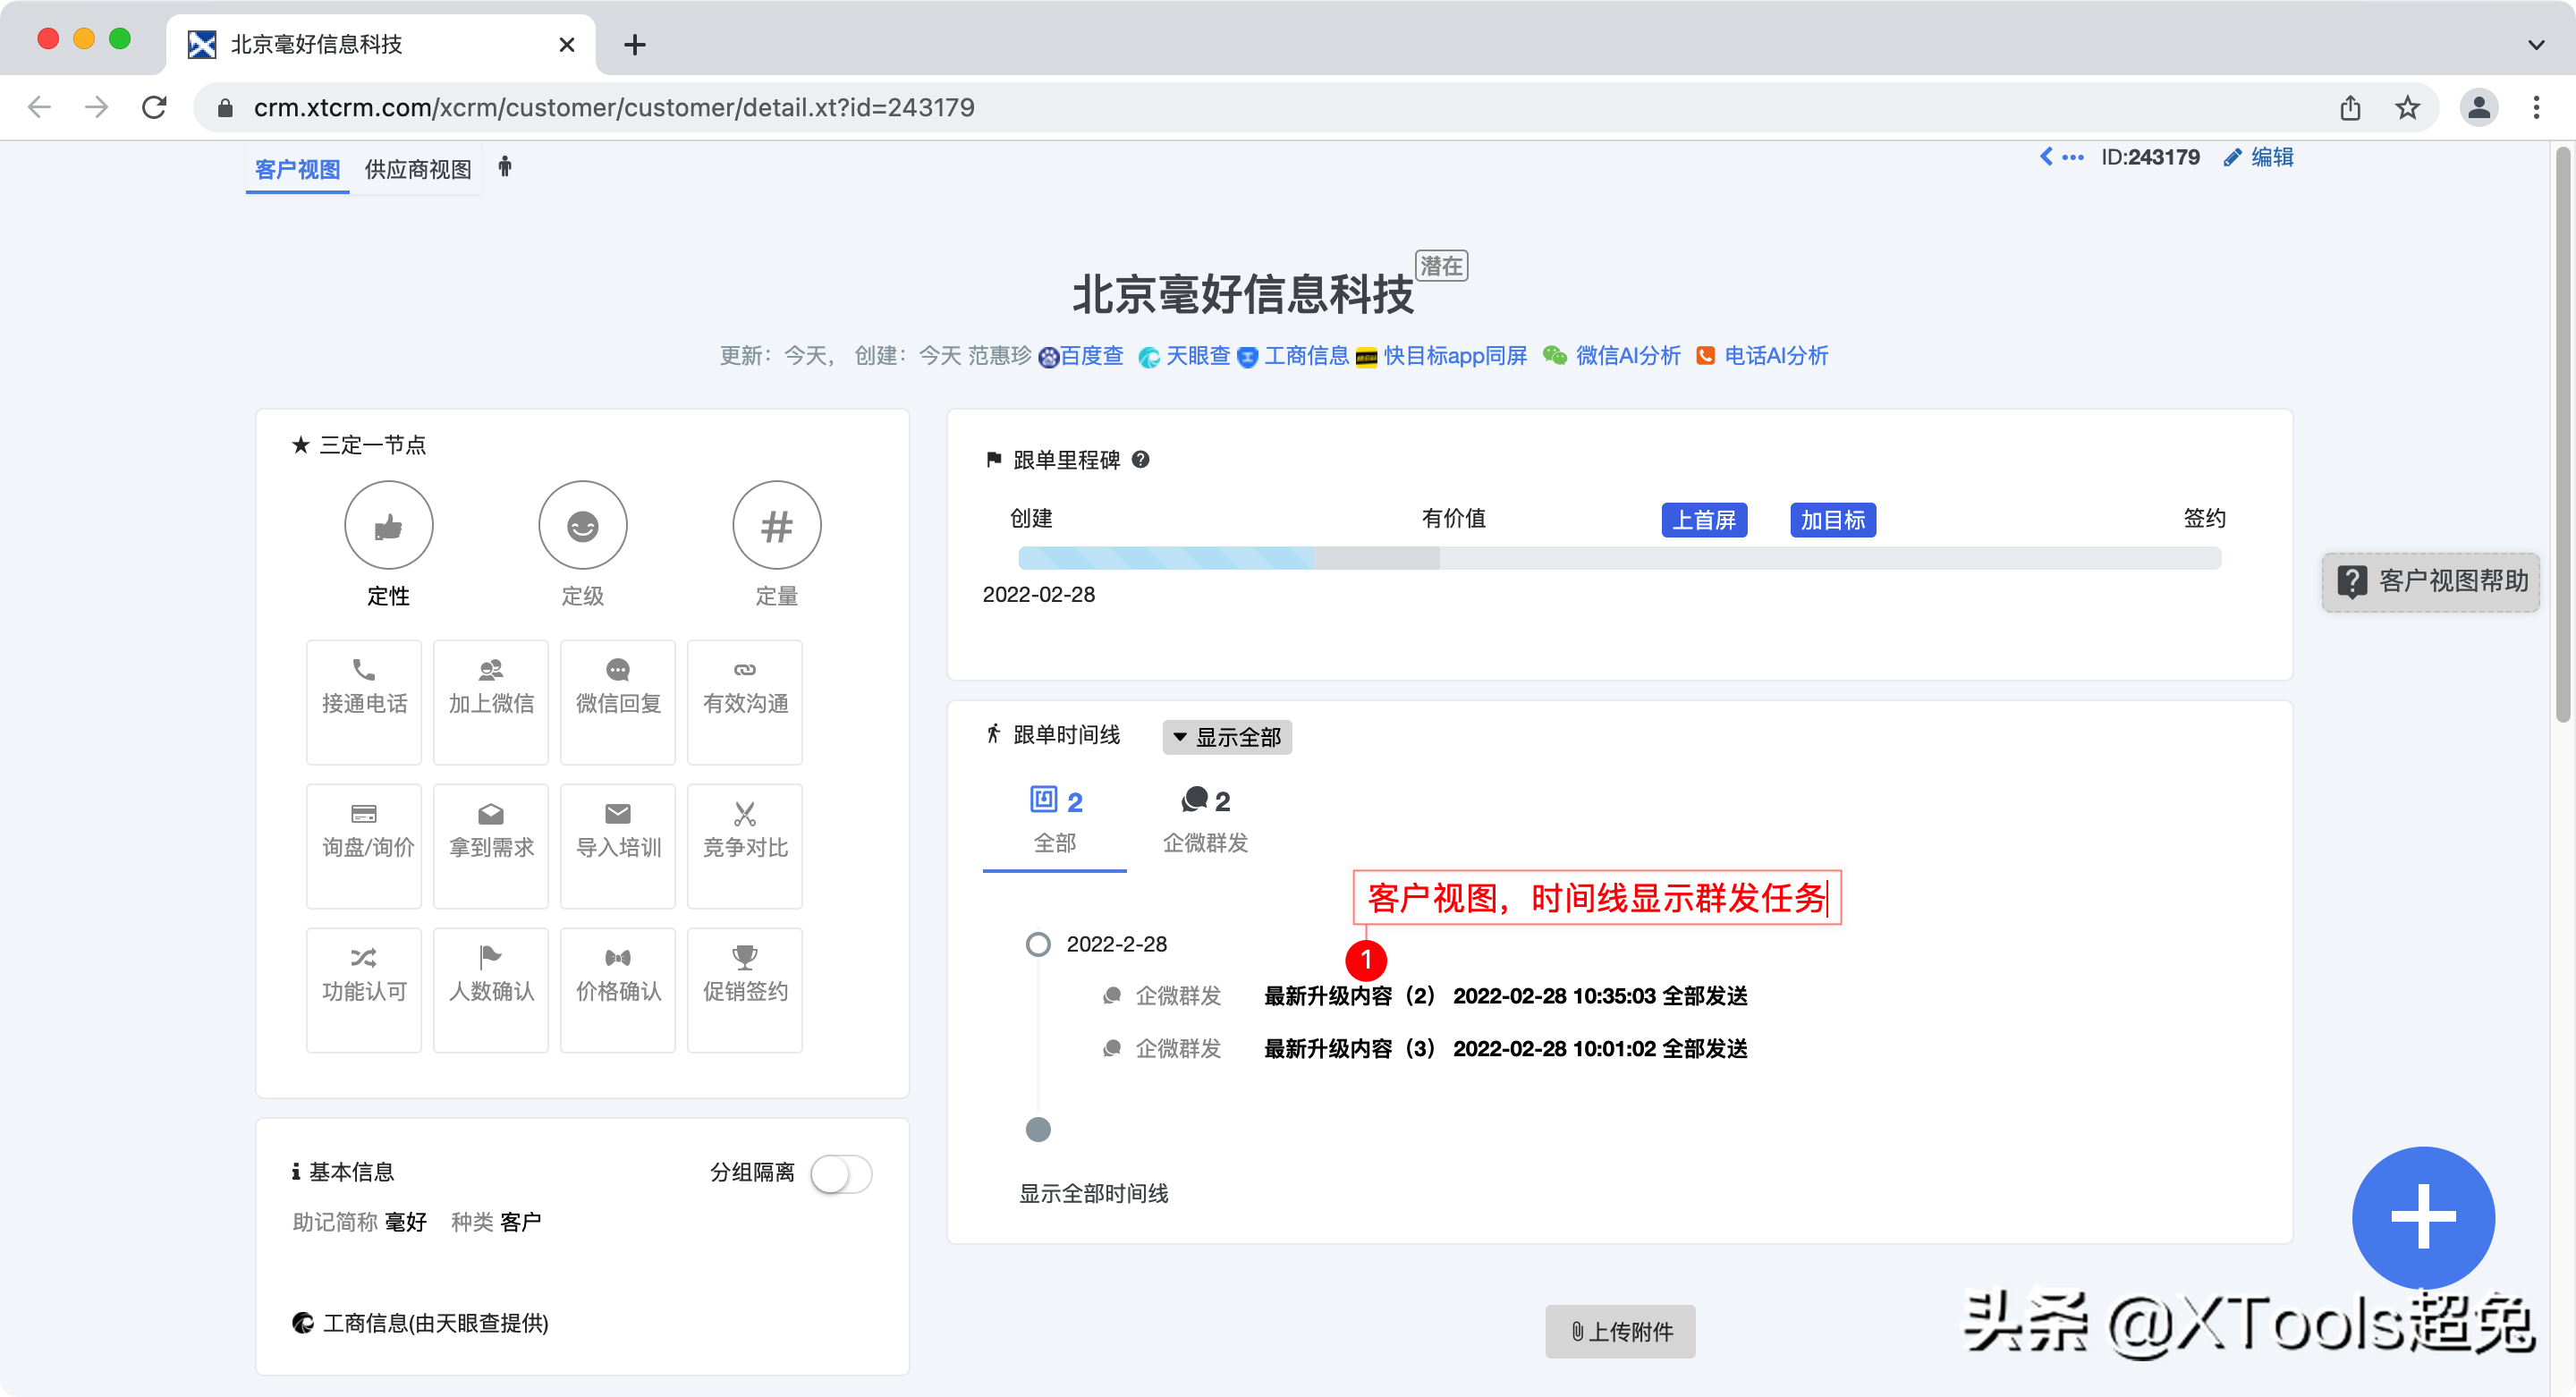The height and width of the screenshot is (1397, 2576).
Task: Open the 显示全部 timeline filter dropdown
Action: tap(1227, 737)
